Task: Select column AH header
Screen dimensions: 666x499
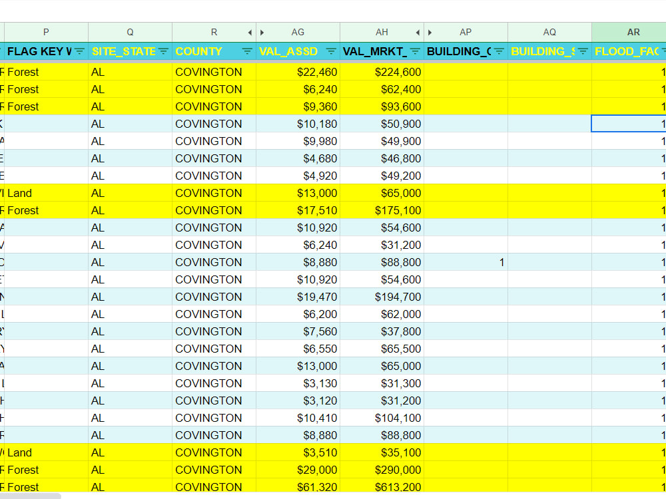Action: click(x=382, y=32)
